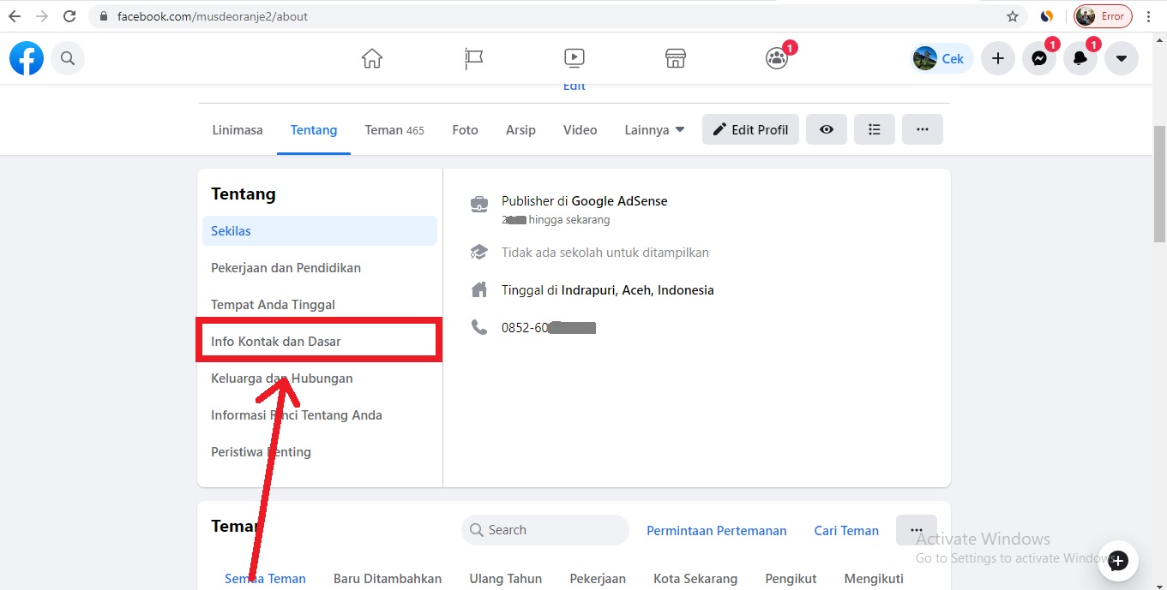Switch to the Foto tab
Image resolution: width=1167 pixels, height=590 pixels.
click(x=465, y=129)
